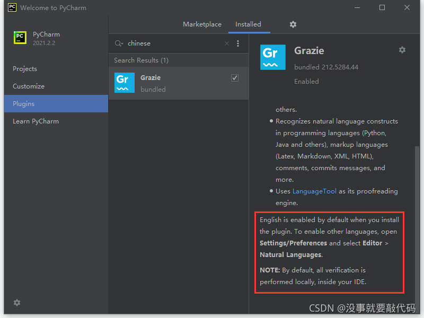This screenshot has width=424, height=318.
Task: Click the PyCharm 2021.2.2 version label
Action: pyautogui.click(x=44, y=43)
